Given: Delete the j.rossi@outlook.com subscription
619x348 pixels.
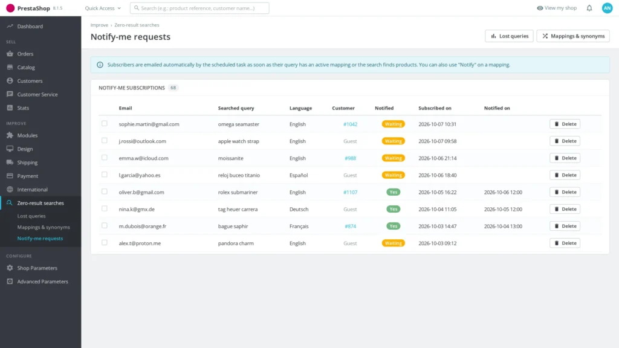Looking at the screenshot, I should [x=565, y=141].
